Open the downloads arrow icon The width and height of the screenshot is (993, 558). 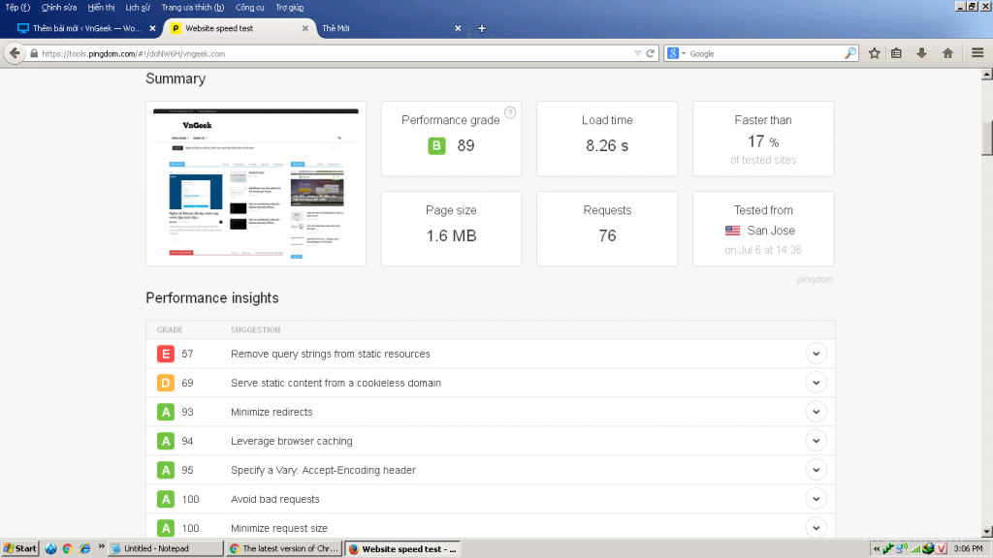coord(922,54)
